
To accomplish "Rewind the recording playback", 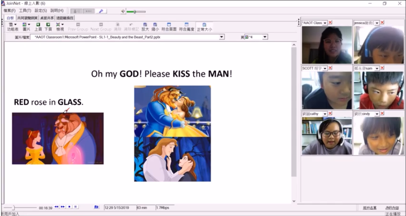I will click(56, 207).
